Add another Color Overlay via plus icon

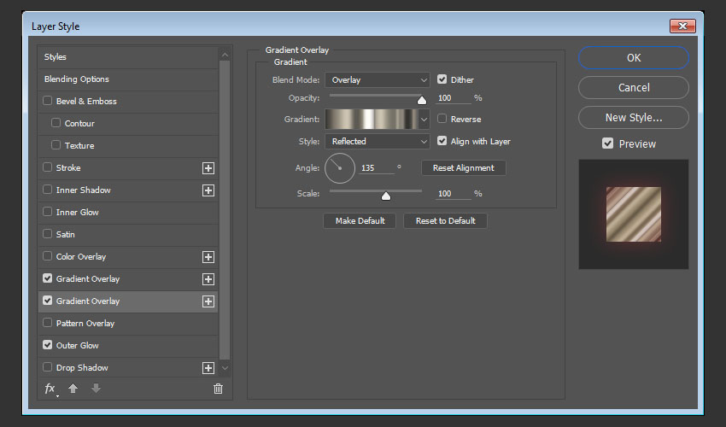pyautogui.click(x=208, y=257)
